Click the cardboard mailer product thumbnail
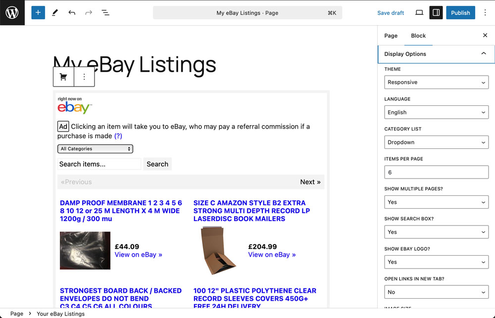 pyautogui.click(x=218, y=251)
